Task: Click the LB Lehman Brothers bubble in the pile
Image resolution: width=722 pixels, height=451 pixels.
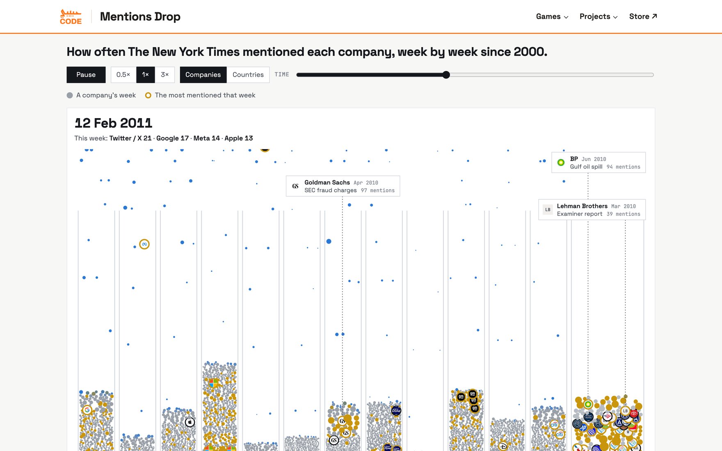Action: 625,411
